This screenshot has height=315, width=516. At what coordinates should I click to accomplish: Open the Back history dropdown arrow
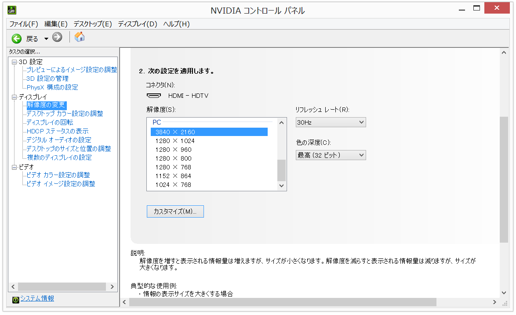point(47,39)
